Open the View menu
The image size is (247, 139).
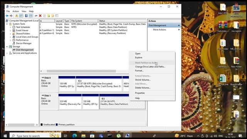[x=24, y=11]
